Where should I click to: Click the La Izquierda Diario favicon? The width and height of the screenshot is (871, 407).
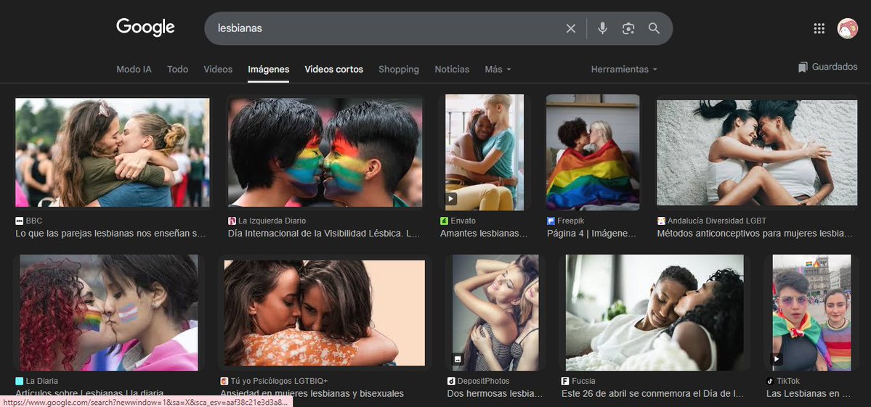[x=232, y=221]
